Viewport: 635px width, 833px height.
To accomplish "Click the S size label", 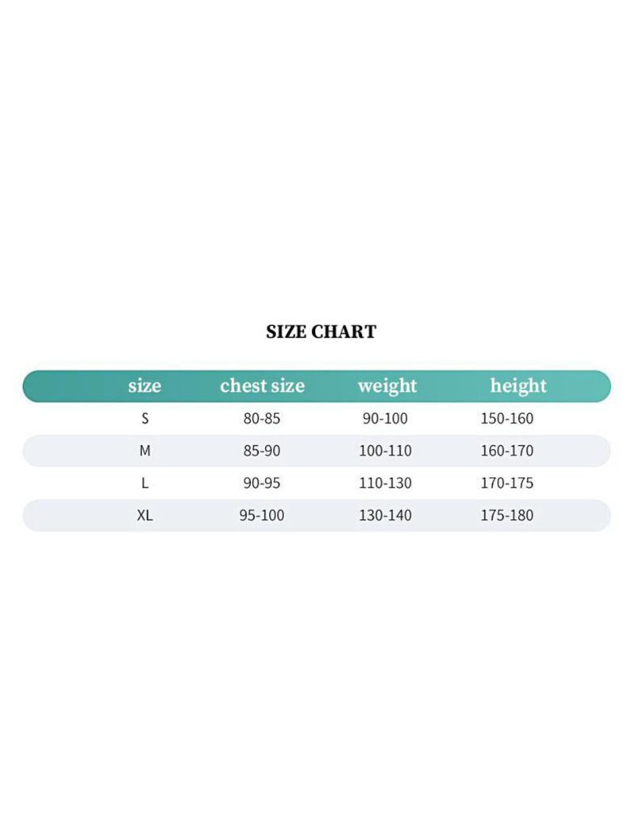I will (144, 419).
